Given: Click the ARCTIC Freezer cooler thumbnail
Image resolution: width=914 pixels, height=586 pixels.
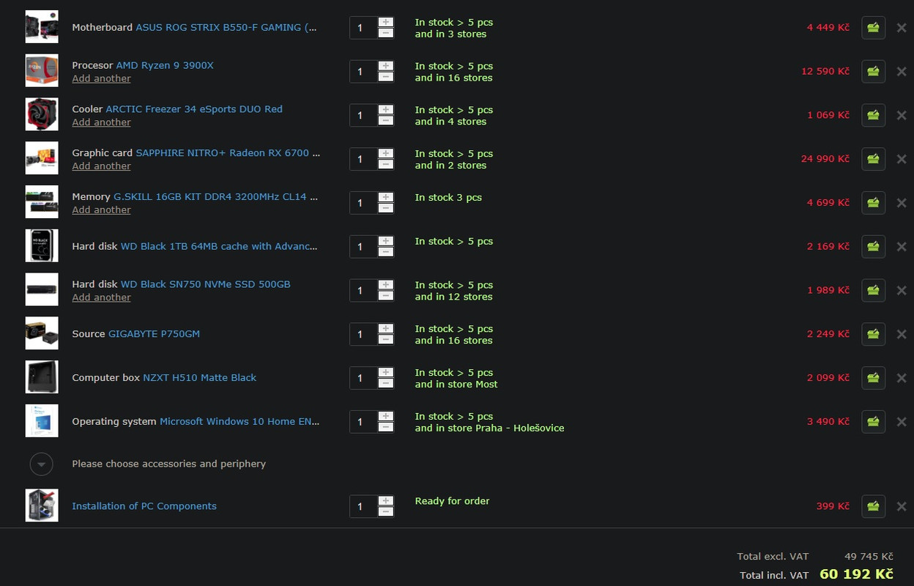Looking at the screenshot, I should (x=42, y=115).
